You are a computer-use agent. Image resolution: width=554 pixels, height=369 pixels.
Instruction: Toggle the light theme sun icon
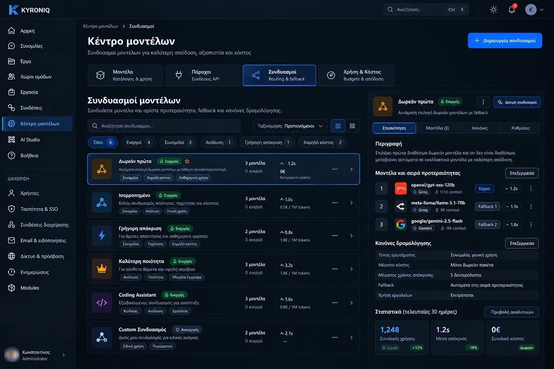(x=494, y=10)
